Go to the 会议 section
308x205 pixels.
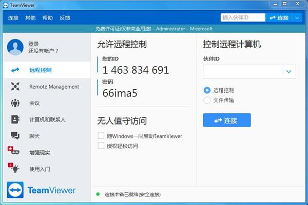coord(47,103)
